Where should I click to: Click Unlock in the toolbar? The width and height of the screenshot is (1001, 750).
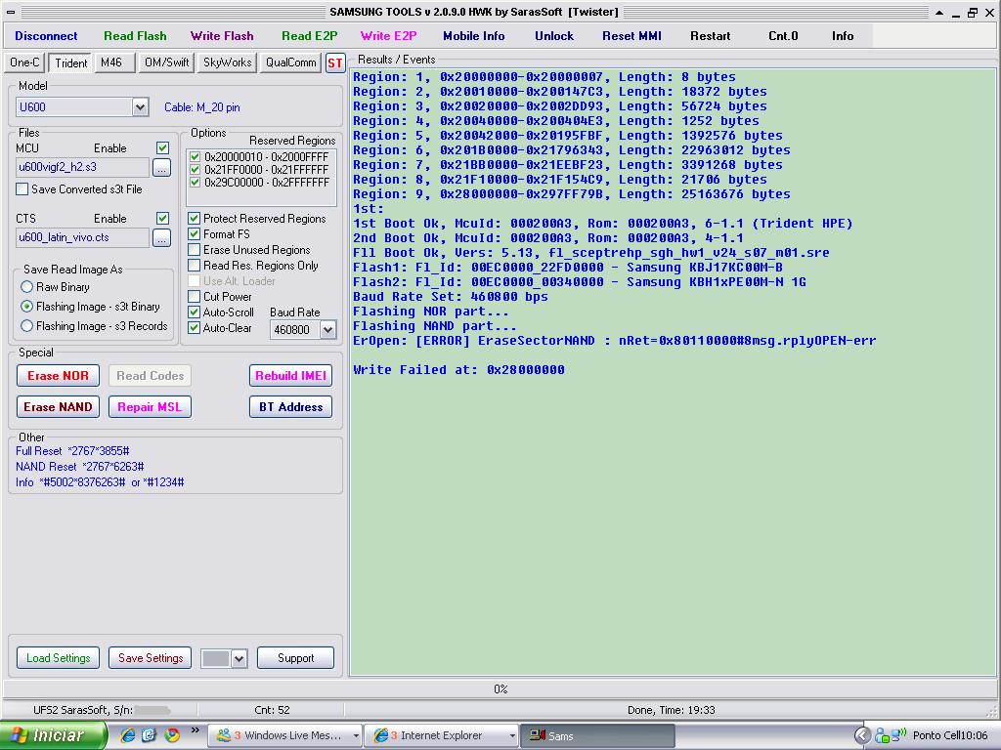[554, 36]
